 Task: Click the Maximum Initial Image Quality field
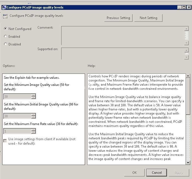[x=17, y=116]
